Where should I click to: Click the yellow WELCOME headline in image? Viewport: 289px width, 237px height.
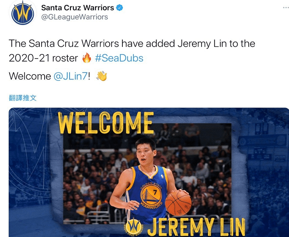point(106,122)
